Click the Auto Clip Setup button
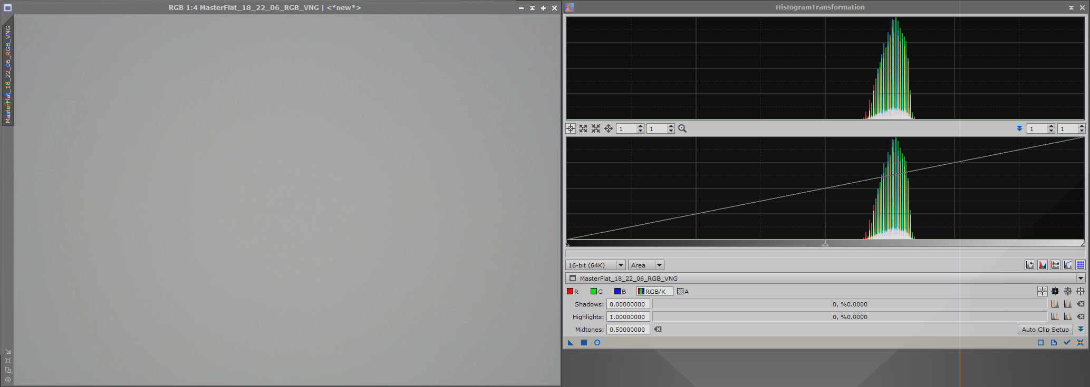The width and height of the screenshot is (1090, 387). pyautogui.click(x=1045, y=329)
